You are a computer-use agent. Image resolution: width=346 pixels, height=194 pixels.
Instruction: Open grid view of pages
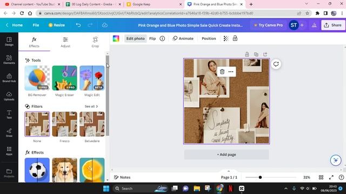(321, 177)
